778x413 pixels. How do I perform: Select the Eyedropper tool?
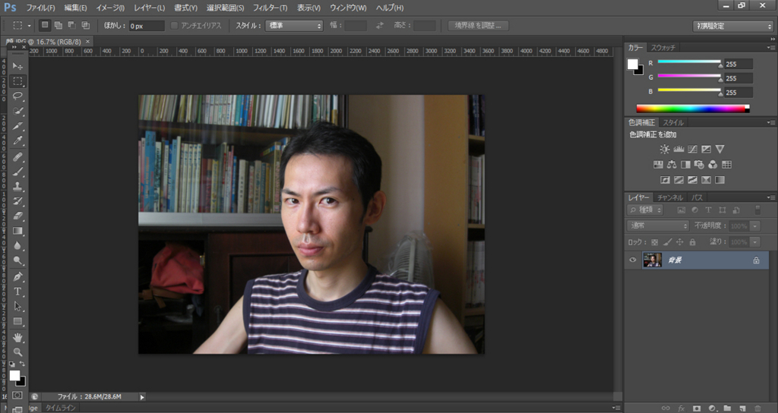pos(18,140)
